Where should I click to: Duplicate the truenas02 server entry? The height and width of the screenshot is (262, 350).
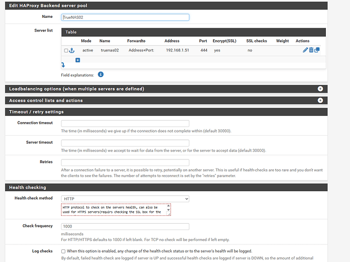tap(317, 50)
